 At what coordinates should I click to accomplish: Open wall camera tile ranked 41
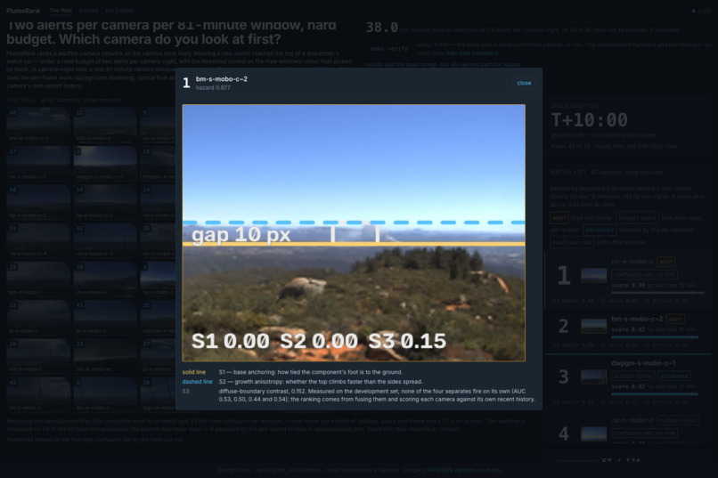click(x=105, y=318)
